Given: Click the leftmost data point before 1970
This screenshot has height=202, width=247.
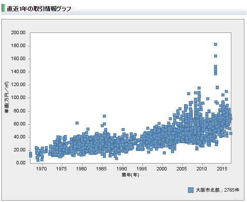Looking at the screenshot, I should [x=30, y=154].
